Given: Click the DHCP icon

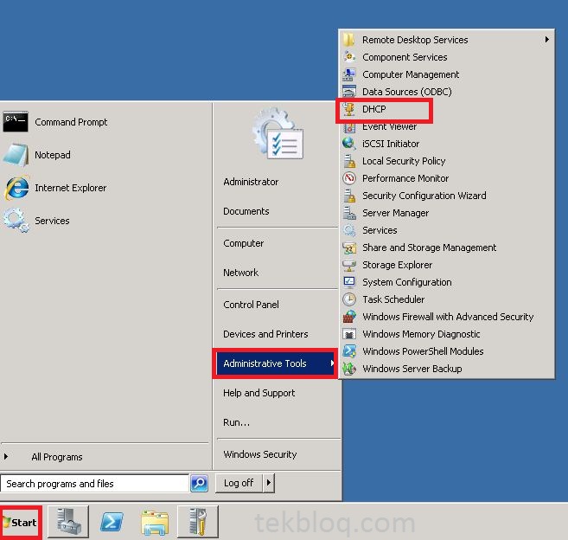Looking at the screenshot, I should point(349,109).
